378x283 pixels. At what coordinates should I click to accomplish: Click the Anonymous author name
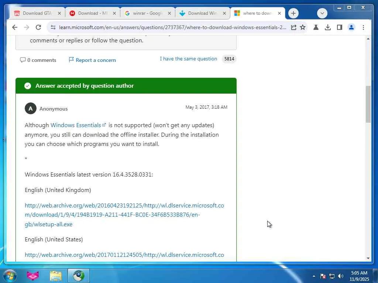pyautogui.click(x=54, y=109)
